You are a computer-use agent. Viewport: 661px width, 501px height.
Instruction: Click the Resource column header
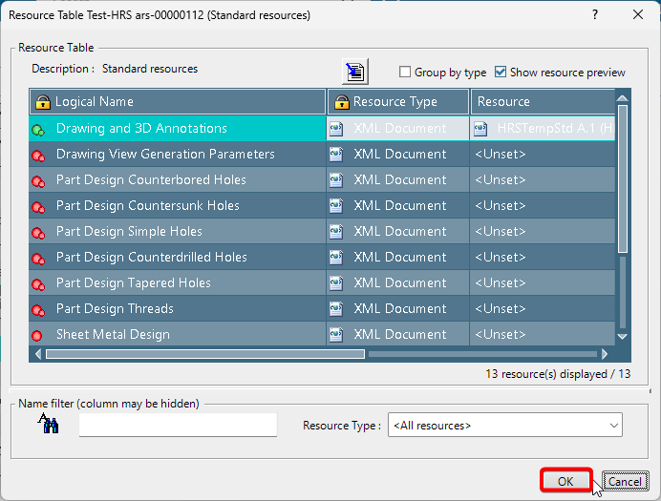[543, 101]
